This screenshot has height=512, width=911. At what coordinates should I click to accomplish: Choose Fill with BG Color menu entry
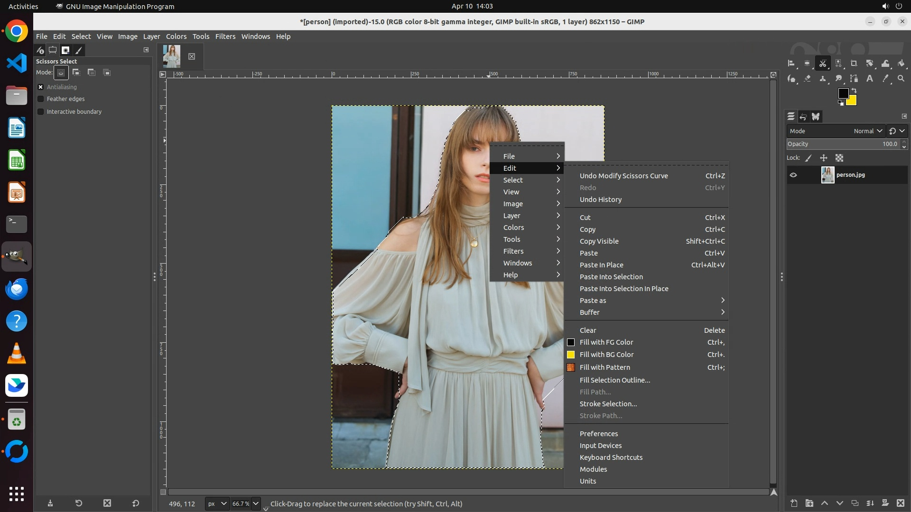606,355
